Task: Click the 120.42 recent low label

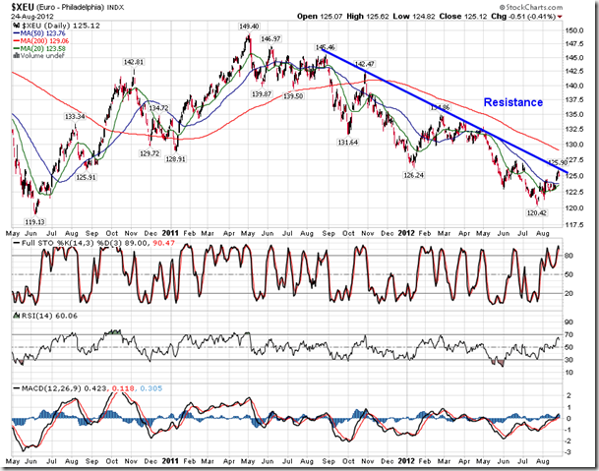Action: click(535, 212)
